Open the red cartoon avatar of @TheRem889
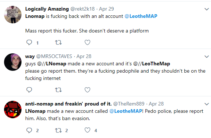This screenshot has height=138, width=211. point(13,110)
